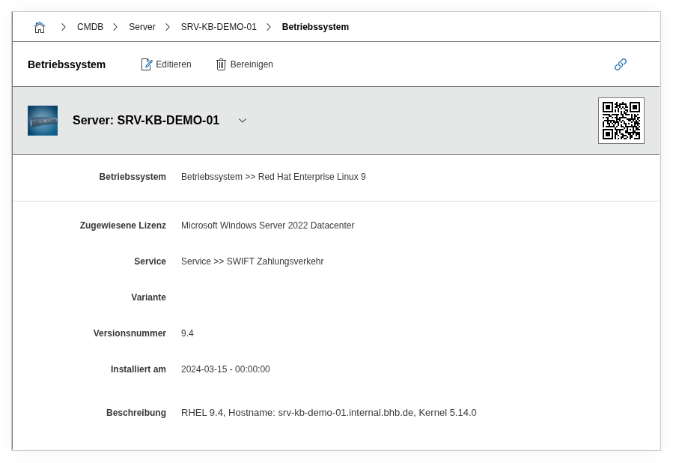Click breadcrumb arrow between CMDB and Server
The width and height of the screenshot is (673, 463).
(115, 27)
